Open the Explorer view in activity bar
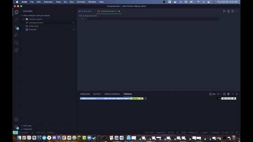The height and width of the screenshot is (142, 253). coord(16,12)
